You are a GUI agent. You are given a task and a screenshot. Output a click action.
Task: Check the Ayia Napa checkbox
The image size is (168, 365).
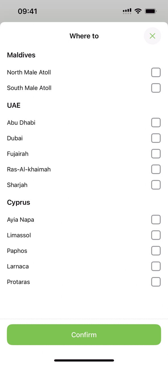pos(156,220)
